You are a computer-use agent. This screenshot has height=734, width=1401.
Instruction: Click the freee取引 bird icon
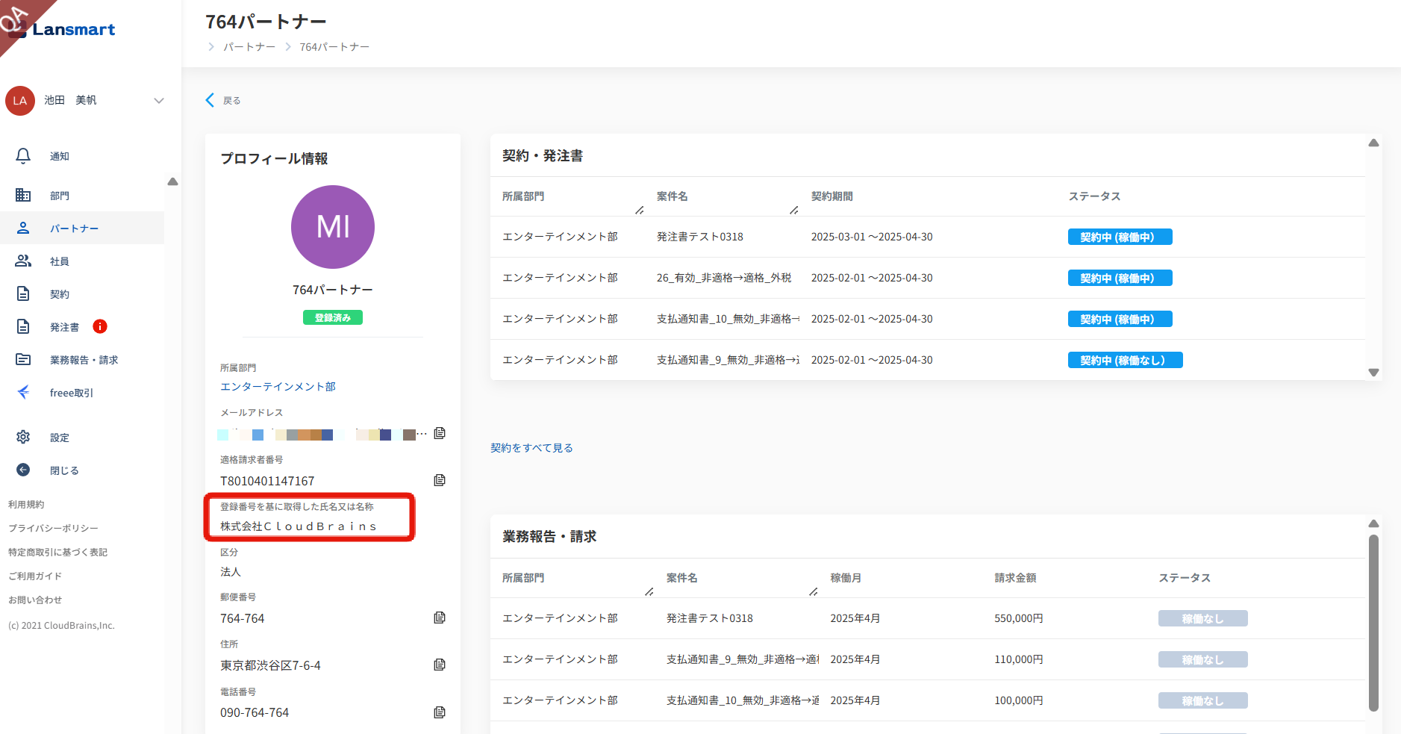coord(23,393)
